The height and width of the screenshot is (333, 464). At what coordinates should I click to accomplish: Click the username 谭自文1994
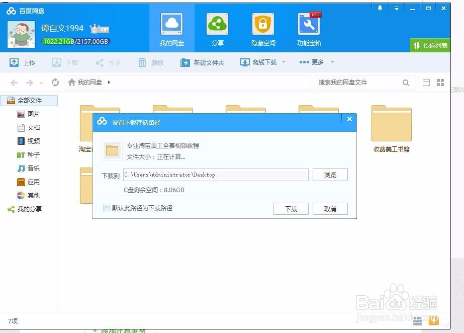[62, 28]
